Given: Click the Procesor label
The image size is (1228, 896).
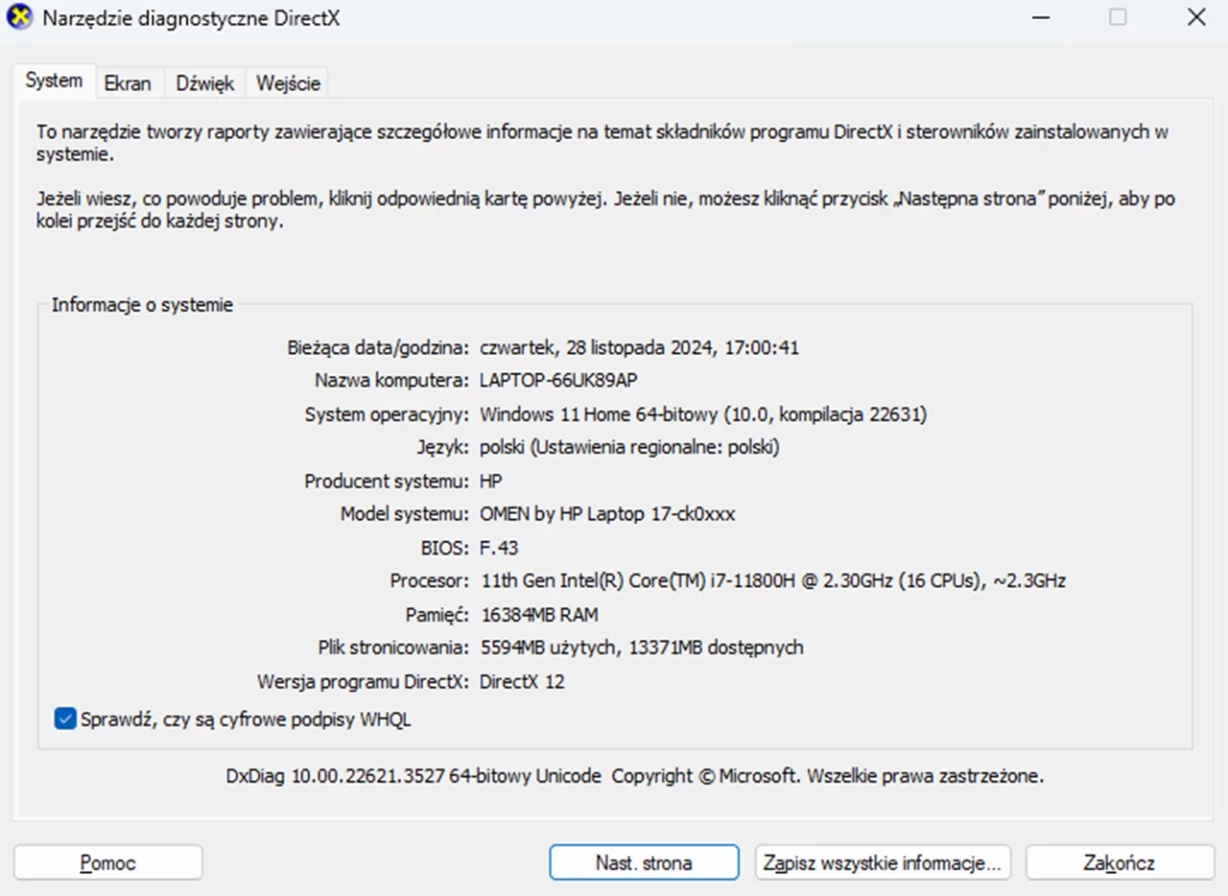Looking at the screenshot, I should (x=429, y=580).
